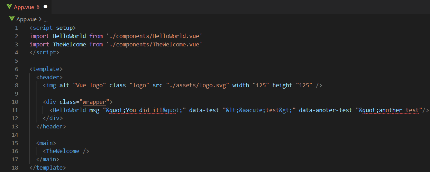Open the './components/HelloWorld.vue' import path
This screenshot has width=430, height=172.
click(x=154, y=36)
